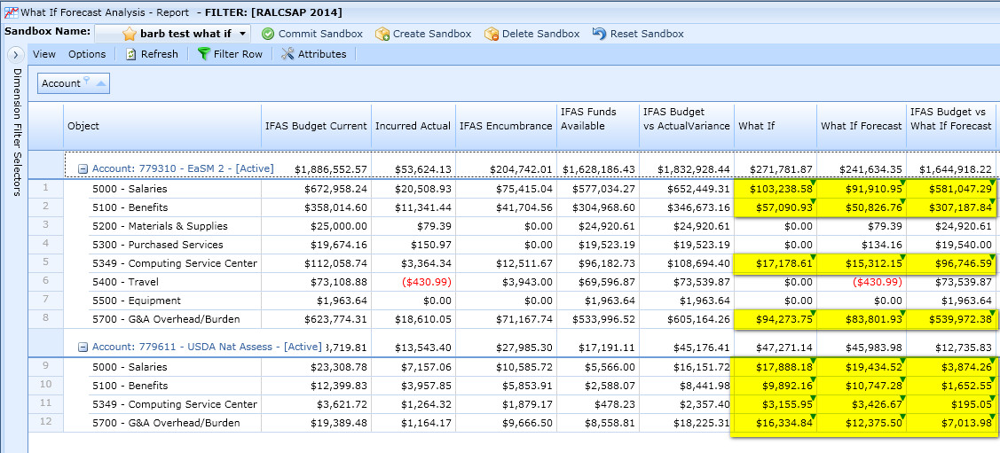The height and width of the screenshot is (453, 1000).
Task: Click 5400 - Travel row label
Action: pyautogui.click(x=125, y=282)
